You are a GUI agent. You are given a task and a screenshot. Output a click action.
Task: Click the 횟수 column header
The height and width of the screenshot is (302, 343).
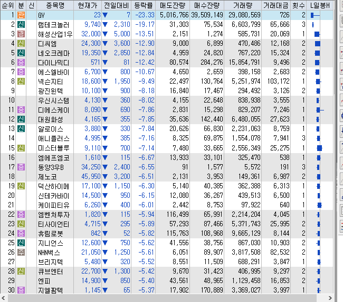pos(298,5)
